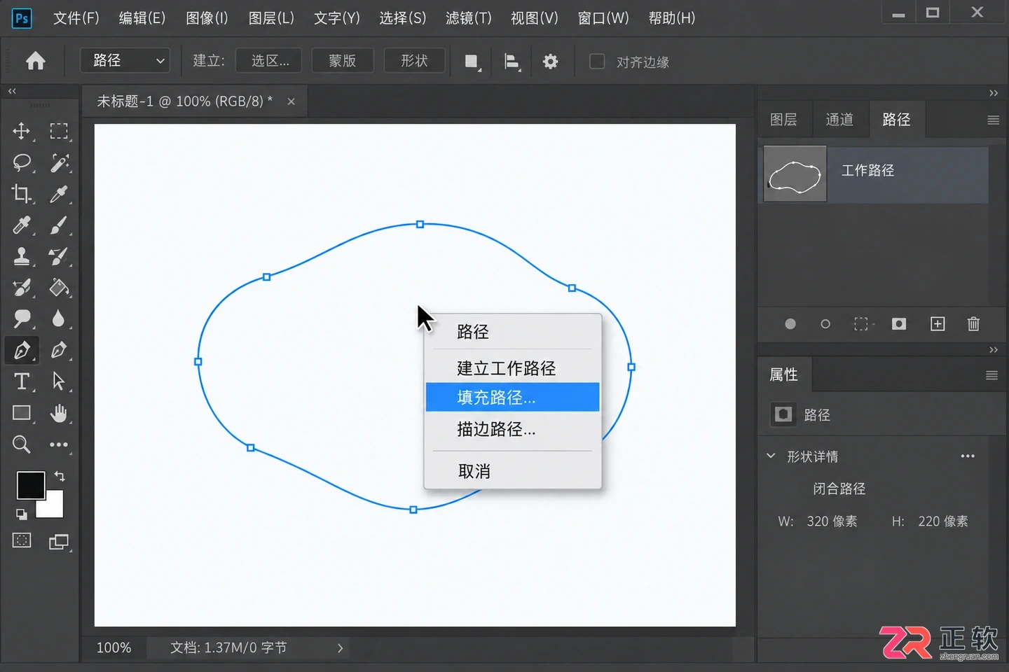Swap foreground and background colors
The width and height of the screenshot is (1009, 672).
tap(60, 477)
